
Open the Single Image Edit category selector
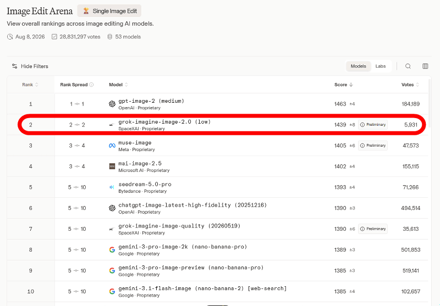click(x=109, y=11)
